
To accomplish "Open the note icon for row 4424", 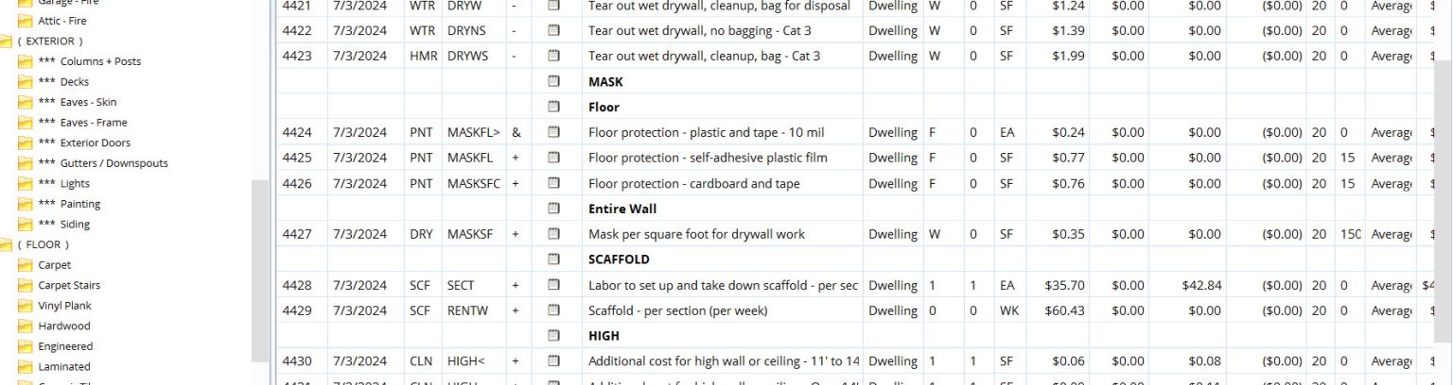I will tap(554, 133).
